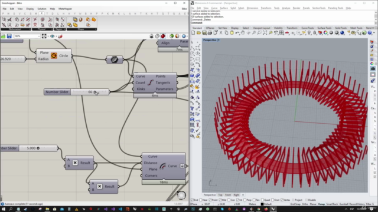This screenshot has height=212, width=378.
Task: Click the Rhino color wheel icon
Action: pyautogui.click(x=325, y=33)
